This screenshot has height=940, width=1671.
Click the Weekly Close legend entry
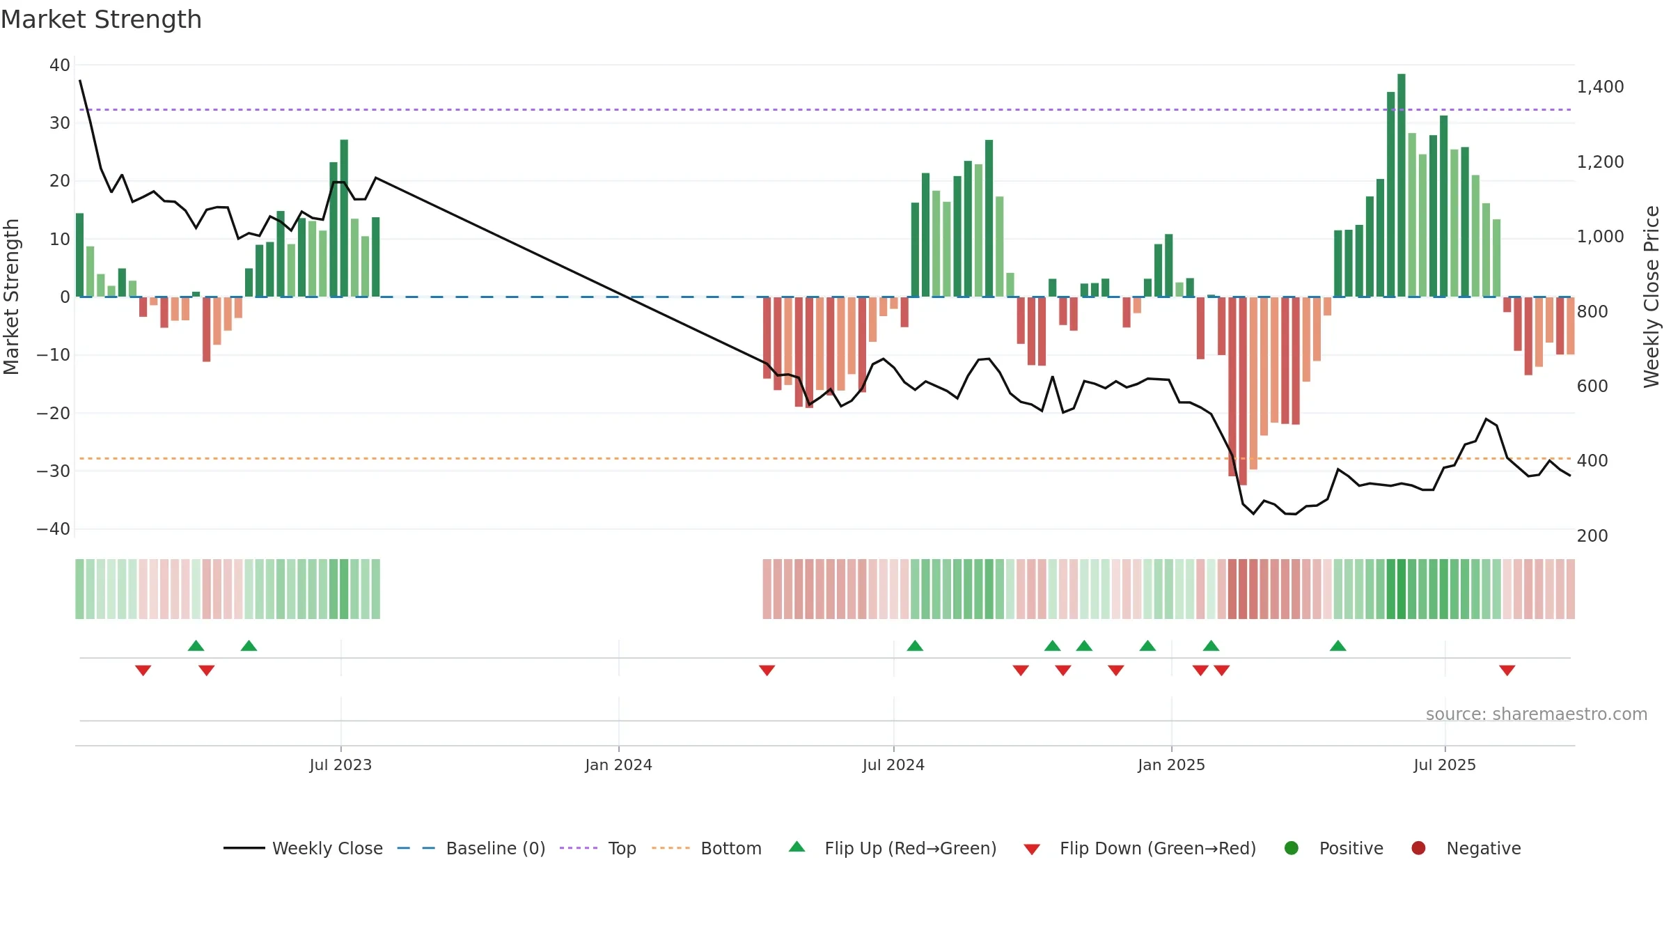303,848
